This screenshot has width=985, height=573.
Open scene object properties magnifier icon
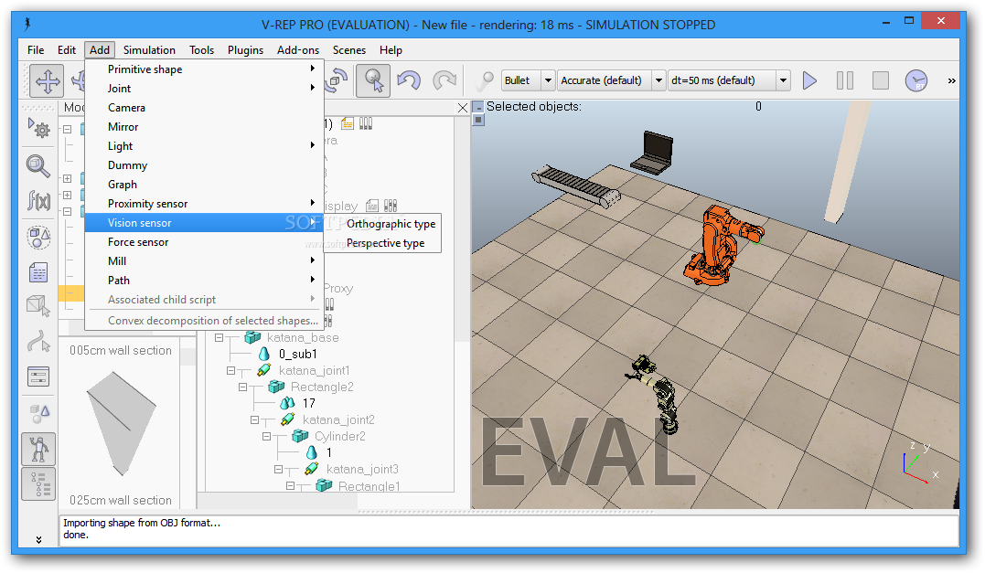tap(38, 166)
